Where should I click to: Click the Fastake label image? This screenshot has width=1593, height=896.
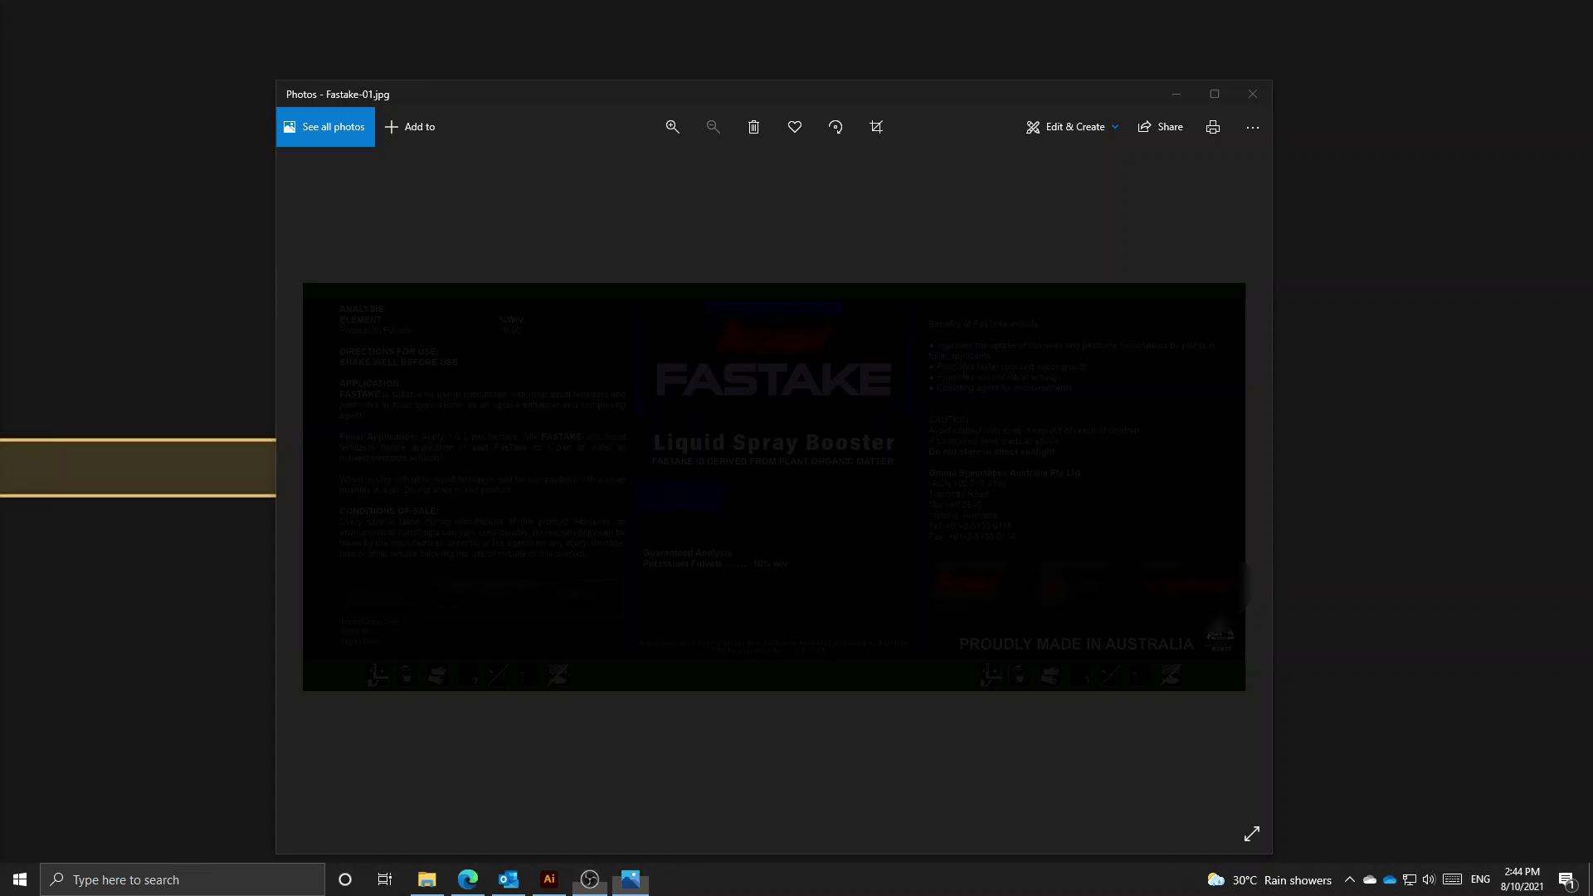(774, 487)
